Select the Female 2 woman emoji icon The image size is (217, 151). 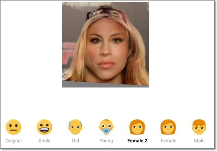point(137,127)
